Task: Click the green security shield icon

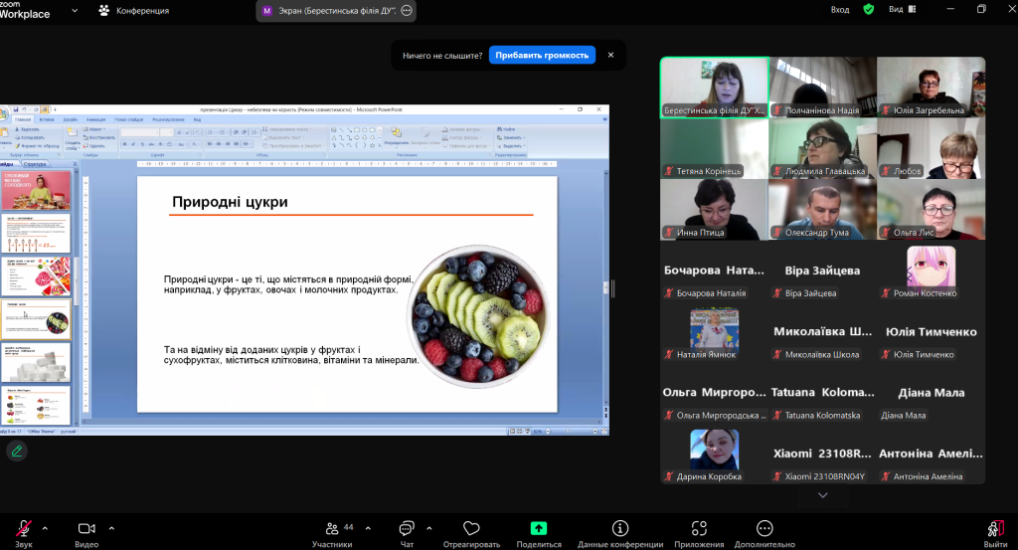Action: (869, 9)
